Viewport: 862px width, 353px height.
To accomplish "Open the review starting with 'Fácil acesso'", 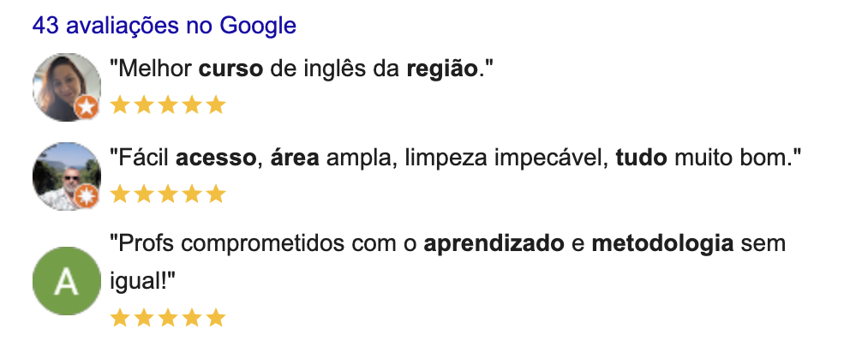I will pos(456,159).
